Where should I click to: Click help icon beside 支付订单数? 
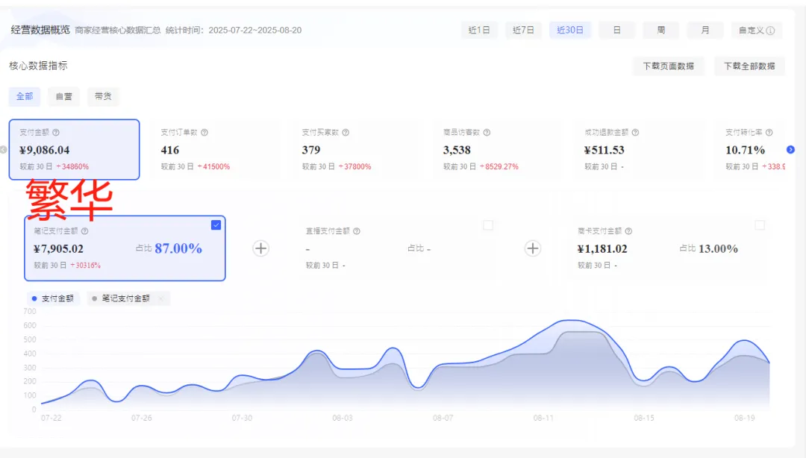tap(204, 133)
